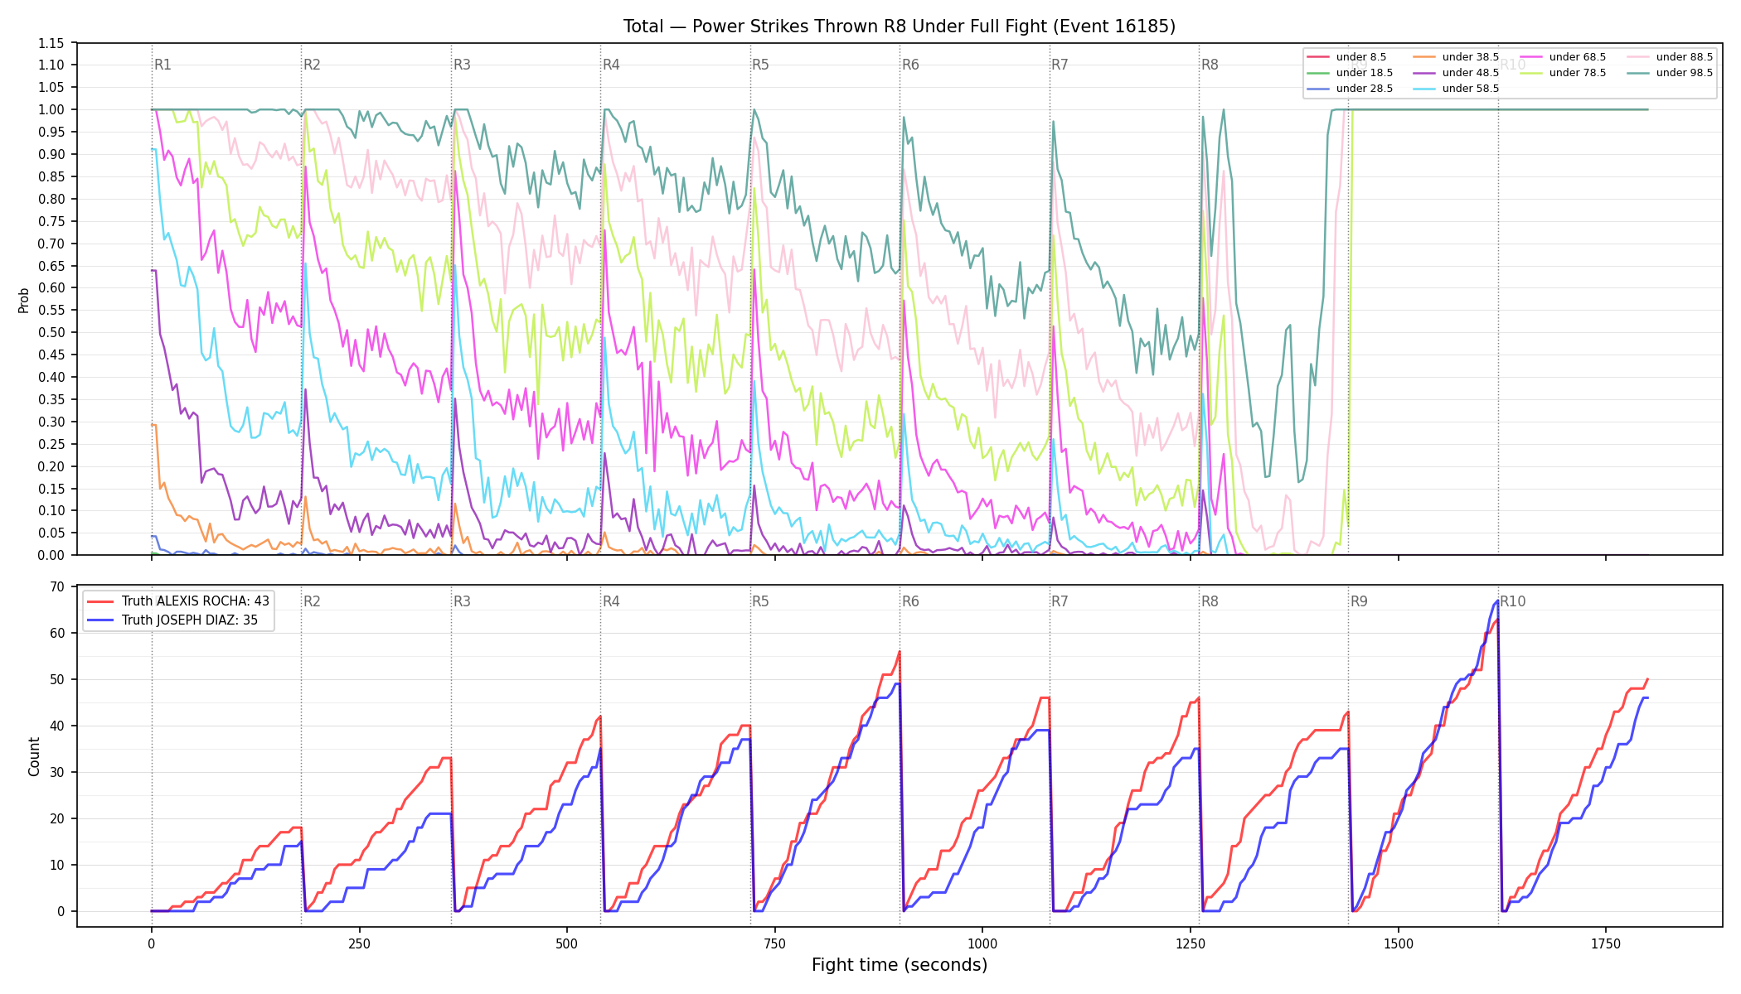Viewport: 1741px width, 994px height.
Task: Select the 'under 48.5' legend label
Action: 1471,73
